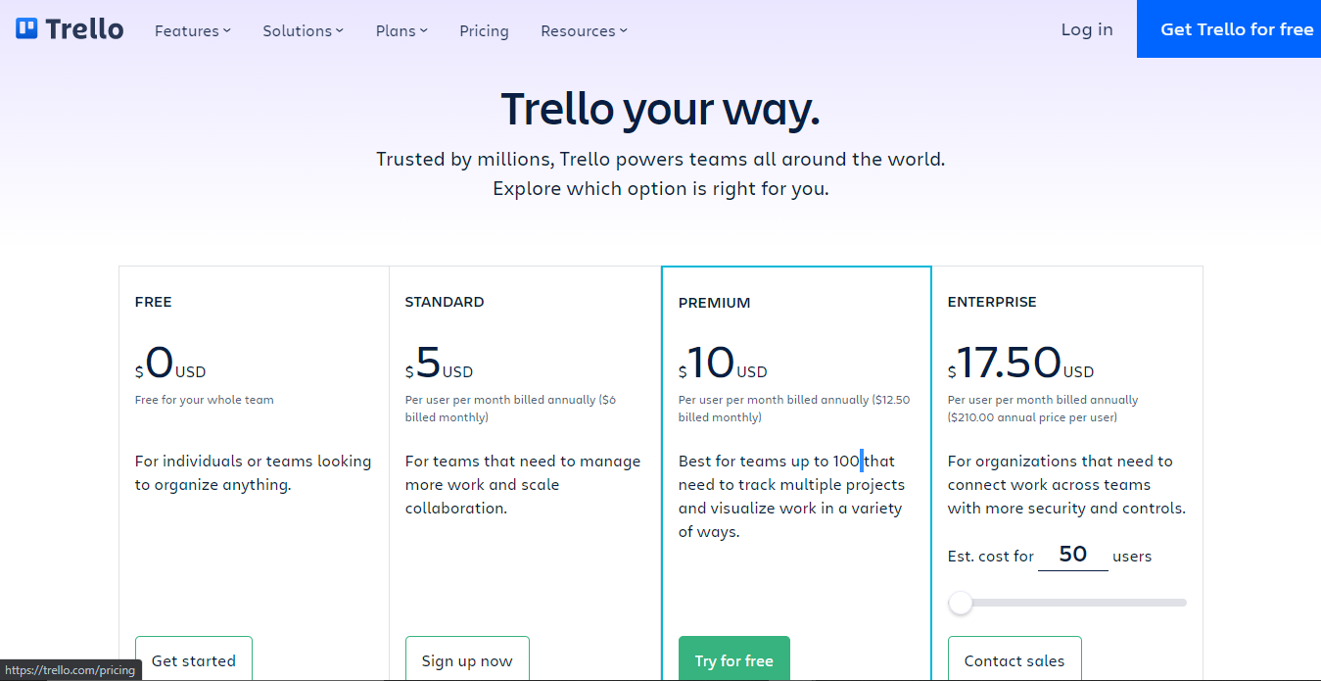1321x681 pixels.
Task: Click the Trello your way headline
Action: point(660,109)
